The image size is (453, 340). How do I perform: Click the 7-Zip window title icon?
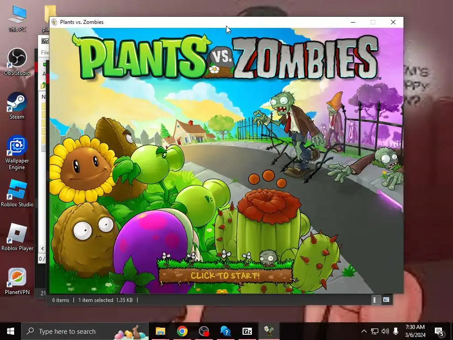(x=45, y=41)
